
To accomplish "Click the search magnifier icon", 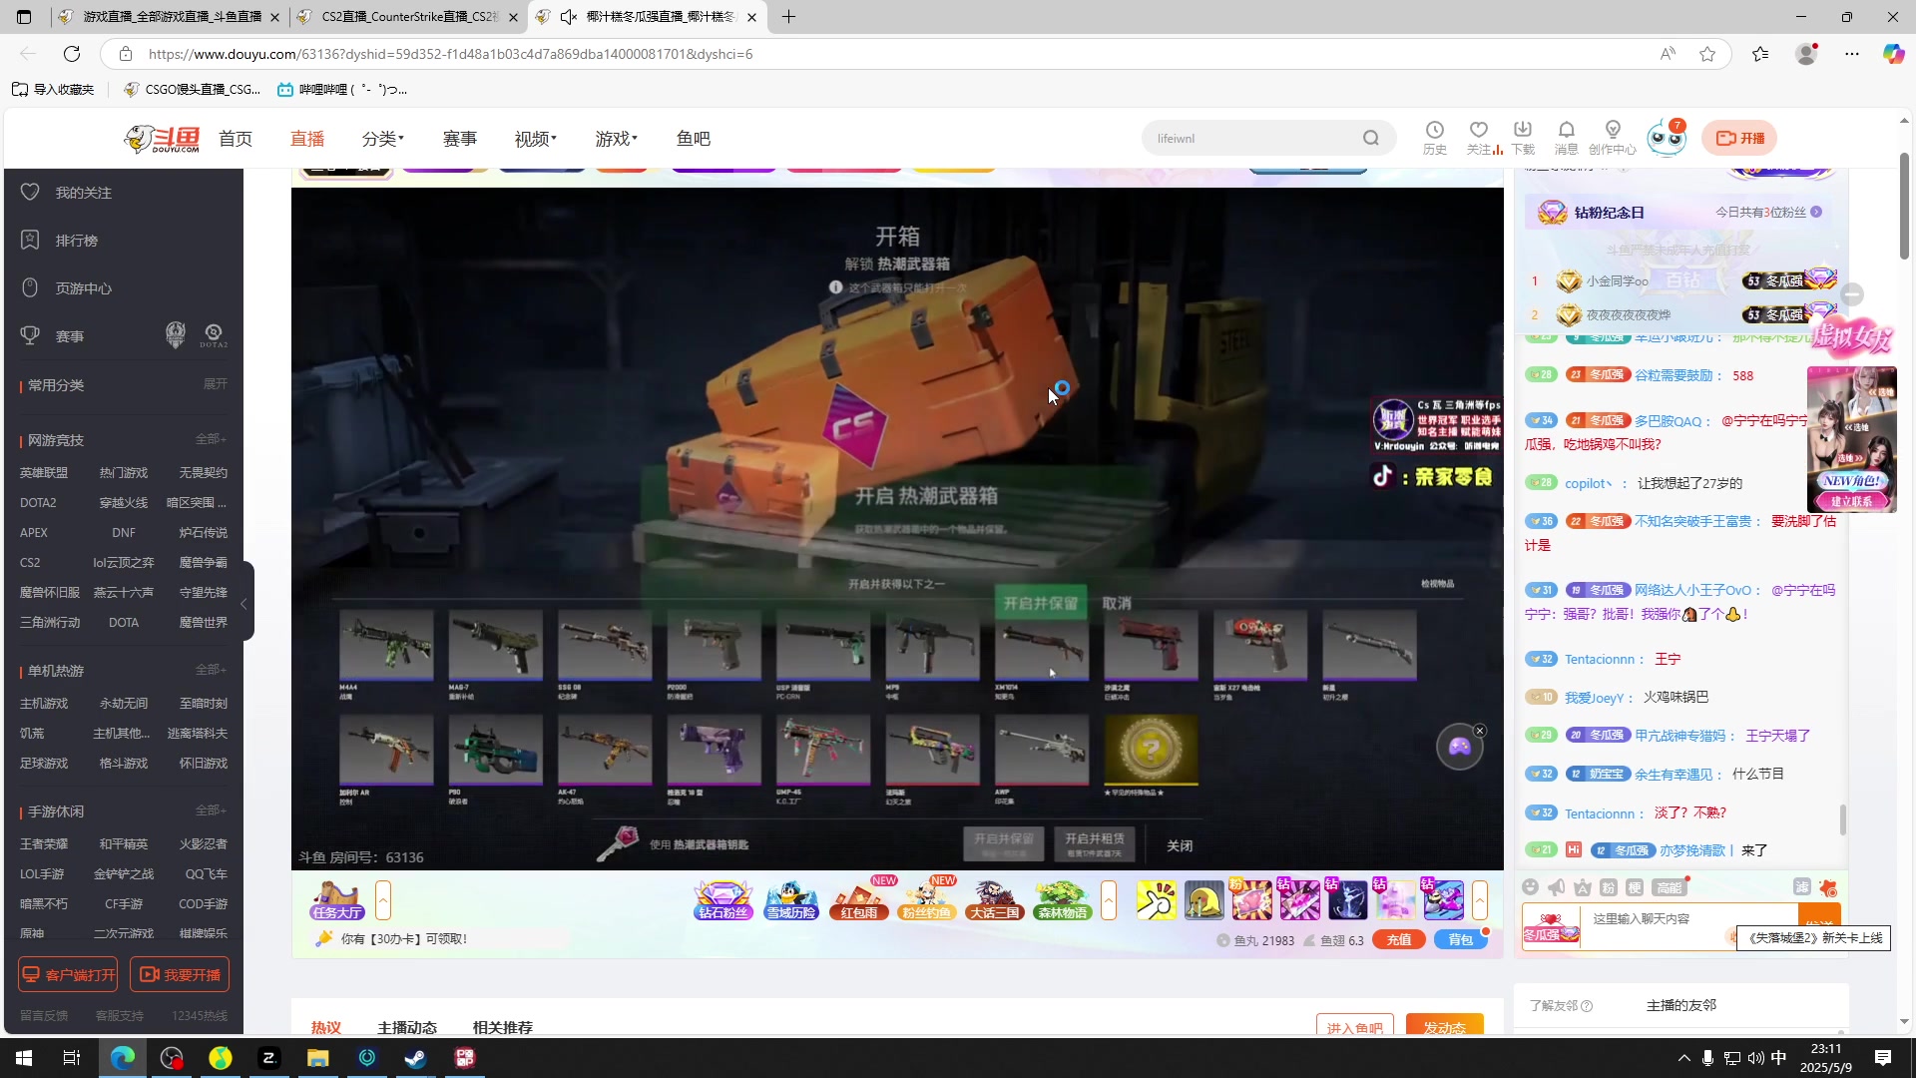I will (x=1371, y=138).
